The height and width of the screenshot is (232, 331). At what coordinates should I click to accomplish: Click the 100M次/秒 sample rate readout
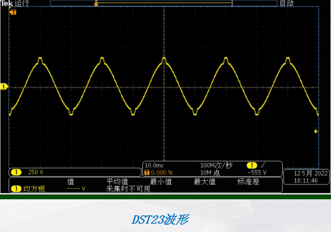pyautogui.click(x=216, y=165)
